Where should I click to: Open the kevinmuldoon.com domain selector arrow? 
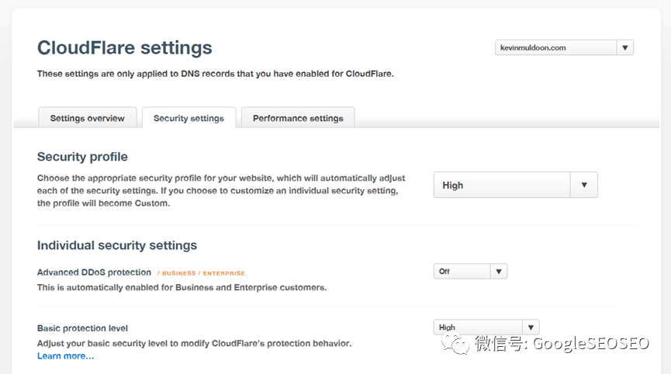(624, 47)
